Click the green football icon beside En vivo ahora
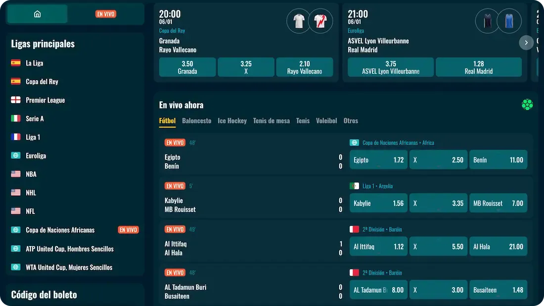Viewport: 544px width, 306px height. tap(527, 104)
